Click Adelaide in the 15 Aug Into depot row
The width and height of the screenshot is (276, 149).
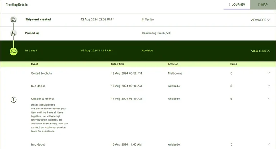point(174,144)
